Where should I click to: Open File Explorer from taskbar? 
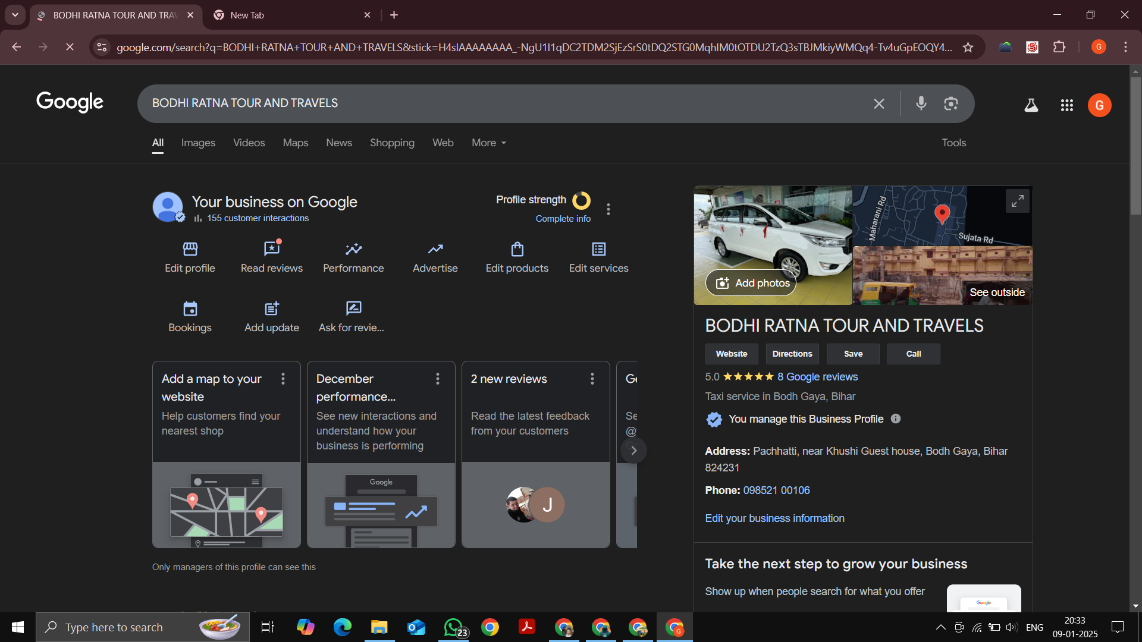[x=379, y=628]
